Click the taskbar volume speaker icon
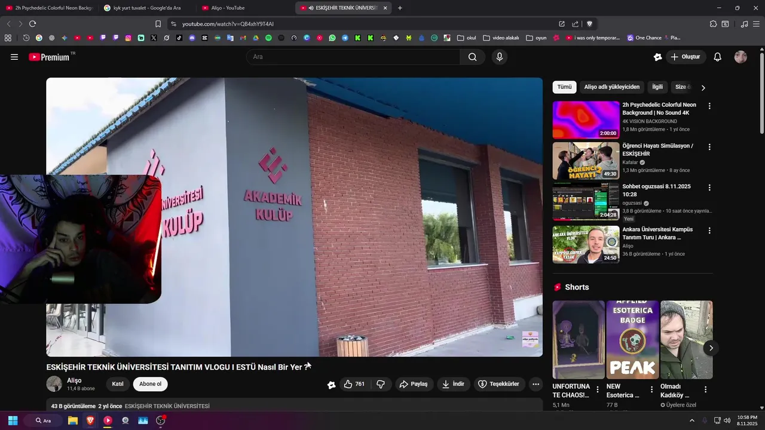 (x=727, y=420)
